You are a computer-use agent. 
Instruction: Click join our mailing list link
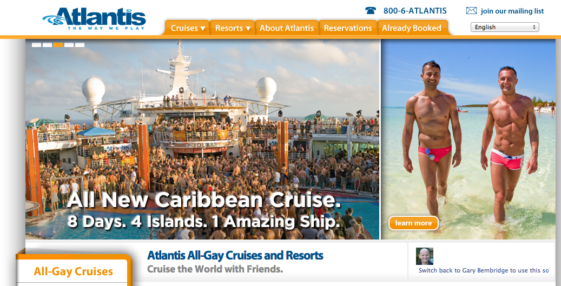coord(512,11)
